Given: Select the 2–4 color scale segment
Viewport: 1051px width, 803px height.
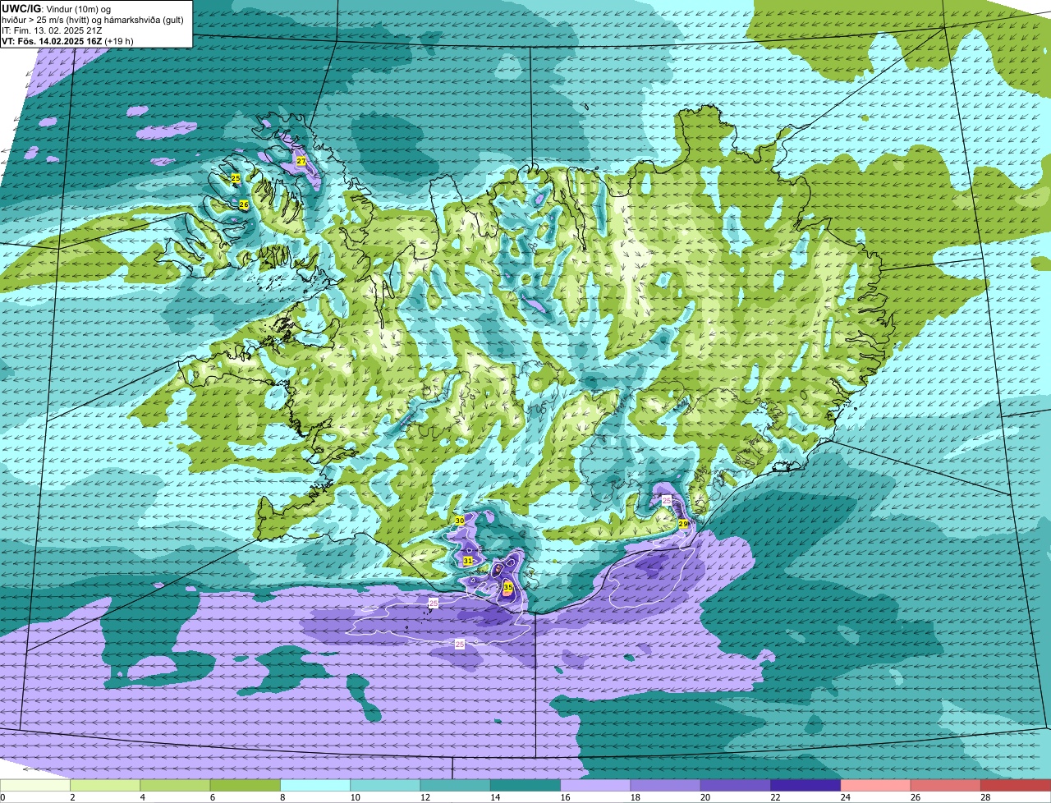Looking at the screenshot, I should pyautogui.click(x=105, y=785).
